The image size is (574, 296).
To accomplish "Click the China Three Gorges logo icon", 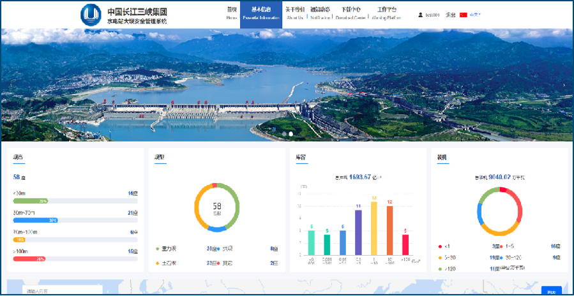I will [x=91, y=14].
